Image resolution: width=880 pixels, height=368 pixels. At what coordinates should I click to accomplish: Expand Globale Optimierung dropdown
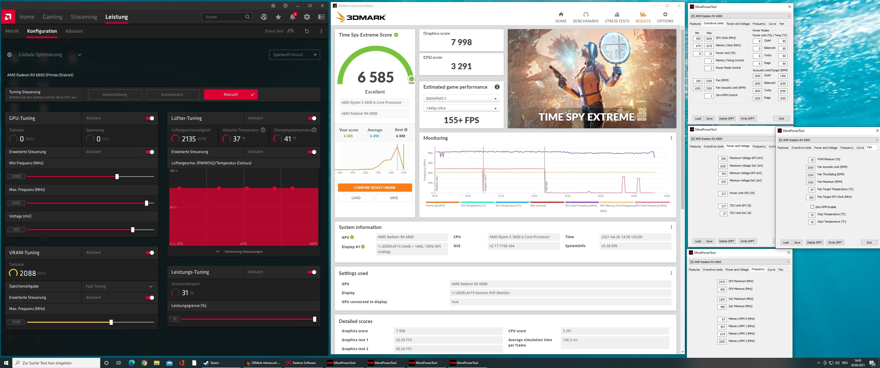tap(79, 55)
